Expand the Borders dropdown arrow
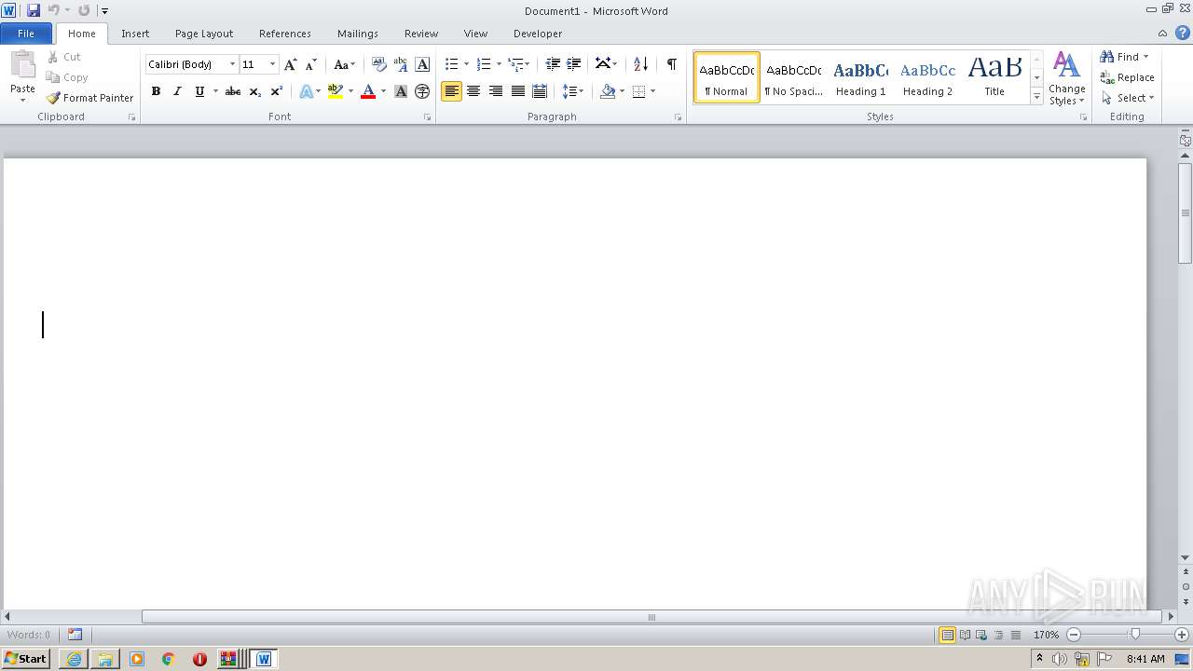 [x=652, y=91]
